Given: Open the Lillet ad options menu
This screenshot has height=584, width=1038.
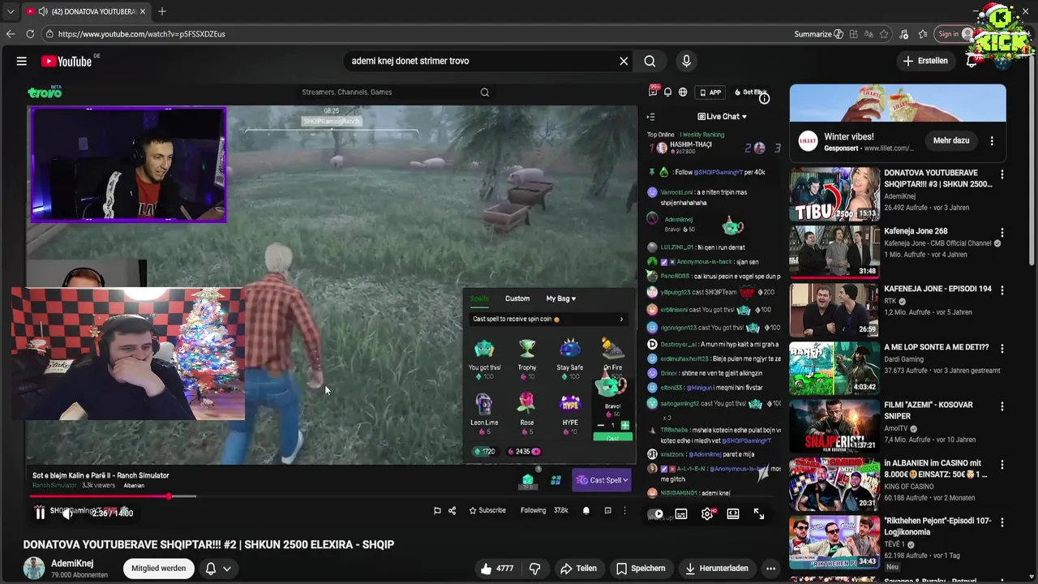Looking at the screenshot, I should (x=992, y=140).
